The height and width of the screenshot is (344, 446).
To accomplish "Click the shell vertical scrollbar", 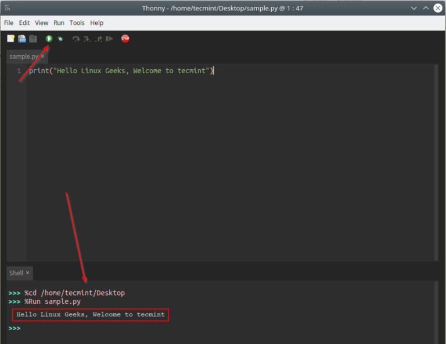I will [436, 313].
